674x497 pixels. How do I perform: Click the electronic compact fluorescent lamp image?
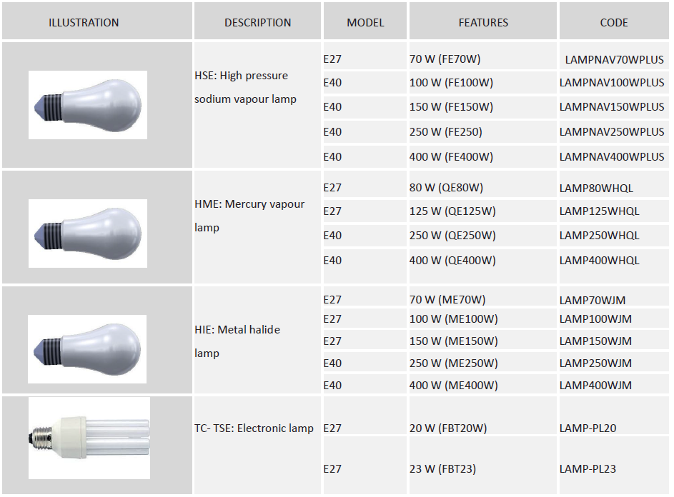pyautogui.click(x=89, y=438)
